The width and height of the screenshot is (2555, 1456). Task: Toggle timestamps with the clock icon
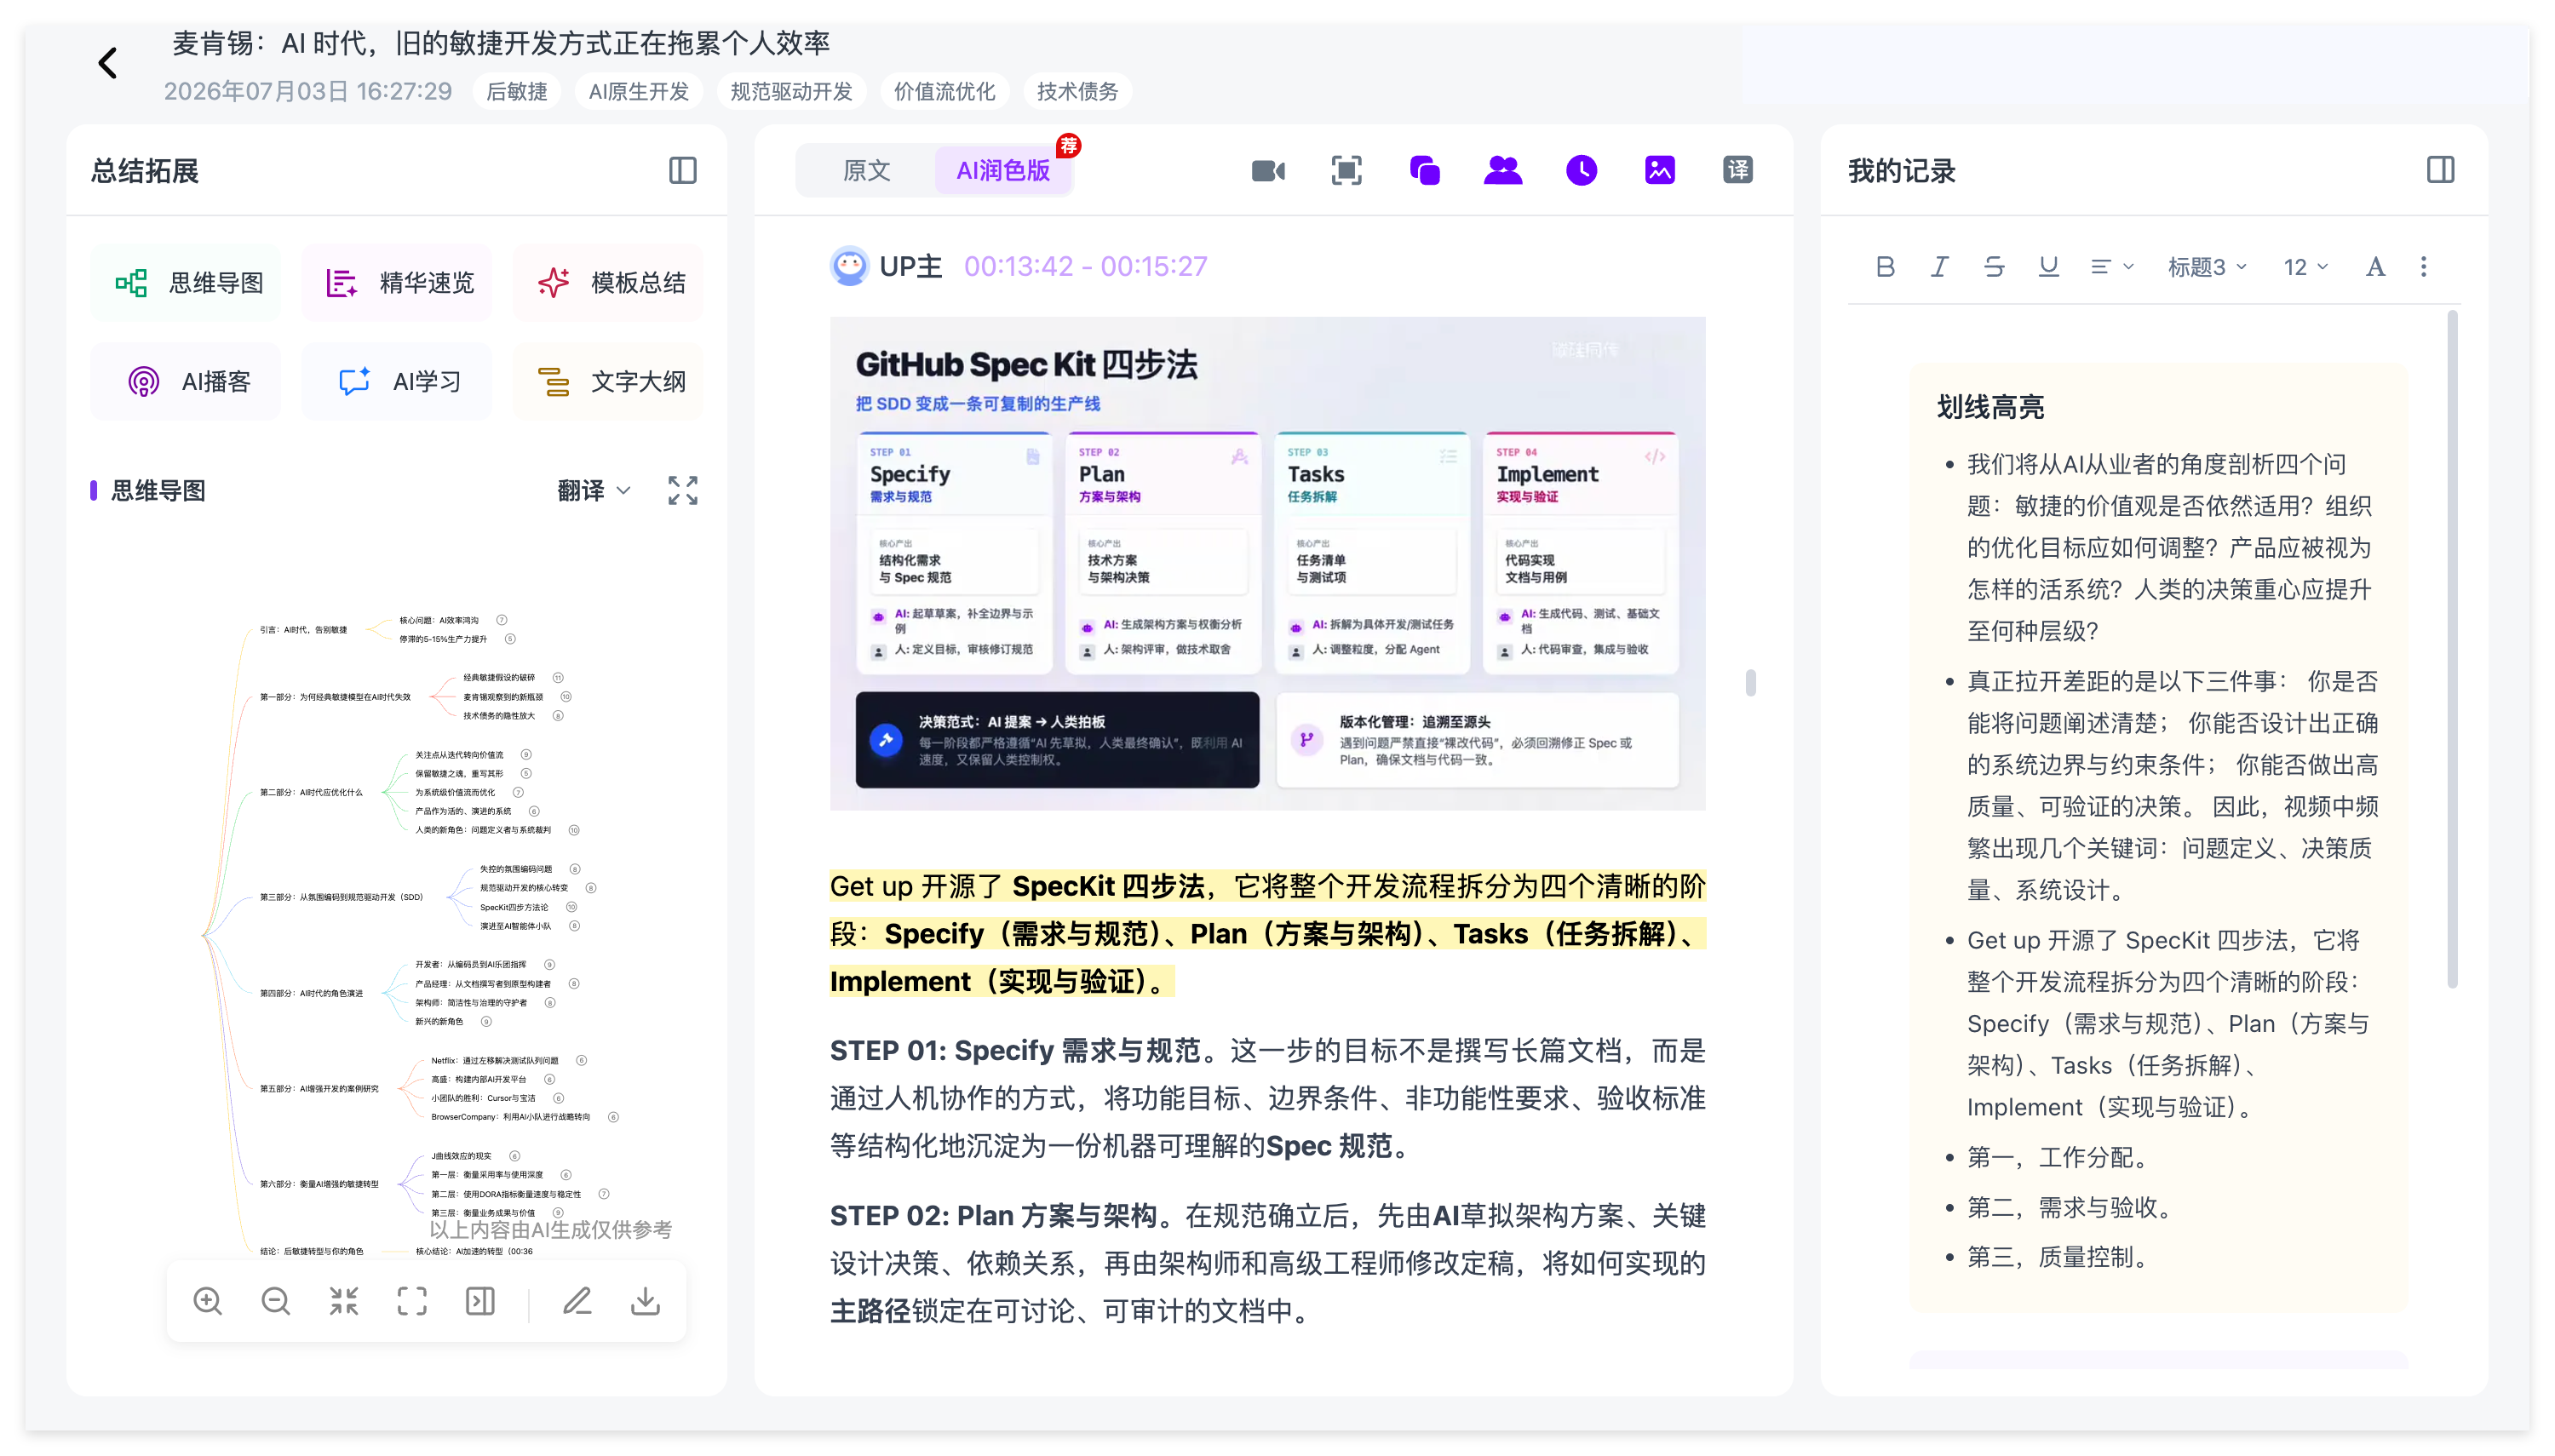(1581, 171)
